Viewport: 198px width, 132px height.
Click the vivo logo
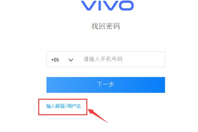click(x=107, y=5)
